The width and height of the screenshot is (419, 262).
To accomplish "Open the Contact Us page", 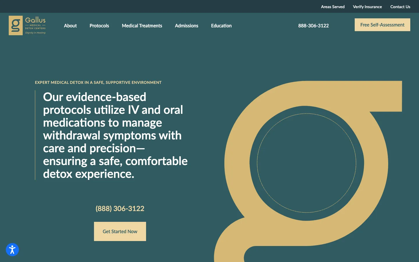I will click(400, 7).
